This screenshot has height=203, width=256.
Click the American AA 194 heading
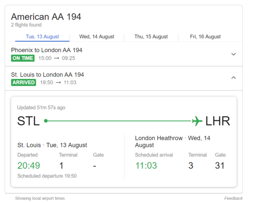[x=46, y=17]
